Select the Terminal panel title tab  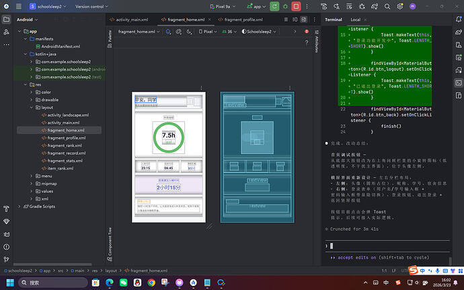tap(333, 20)
